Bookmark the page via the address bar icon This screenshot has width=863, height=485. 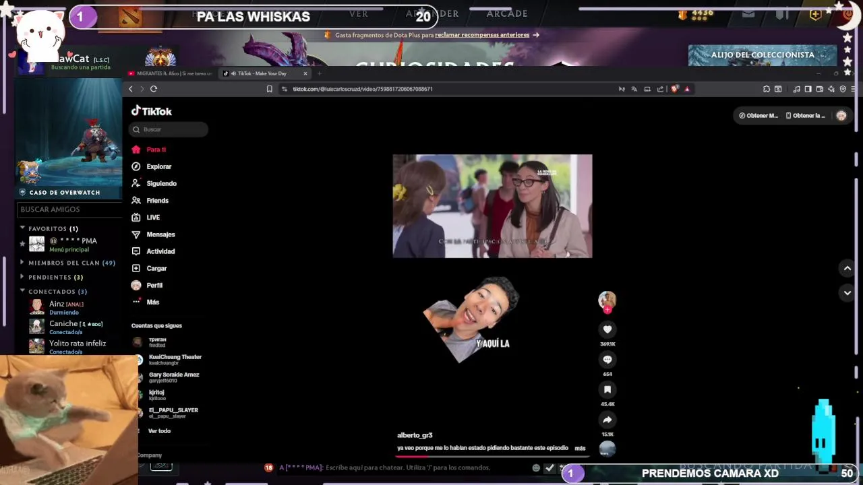click(x=270, y=89)
